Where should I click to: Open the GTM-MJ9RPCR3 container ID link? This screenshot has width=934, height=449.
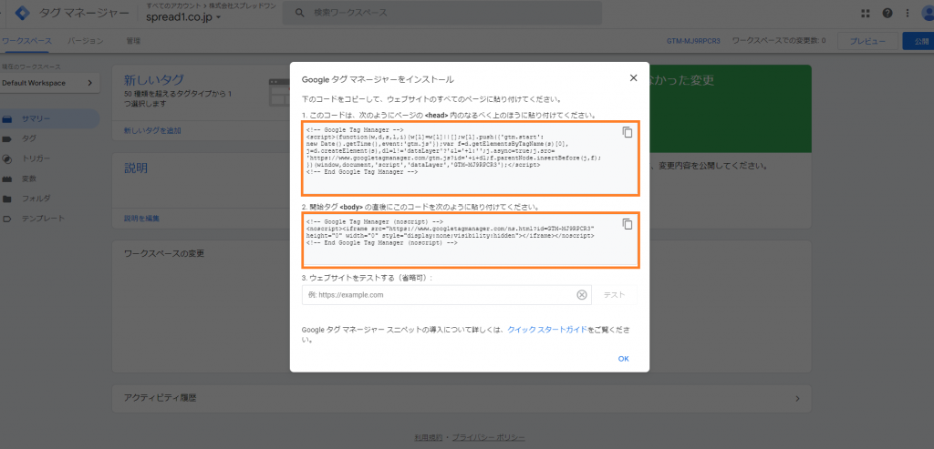pos(693,41)
